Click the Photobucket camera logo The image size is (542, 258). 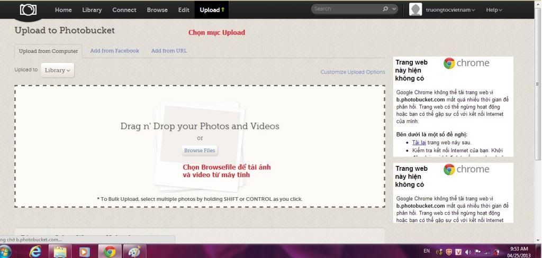click(28, 10)
